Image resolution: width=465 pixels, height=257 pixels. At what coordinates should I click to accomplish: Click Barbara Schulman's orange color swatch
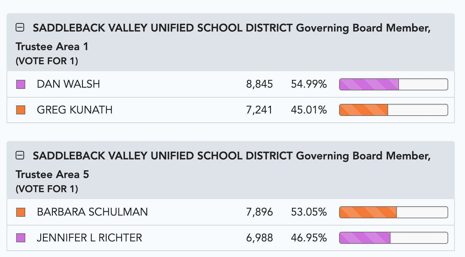(21, 212)
